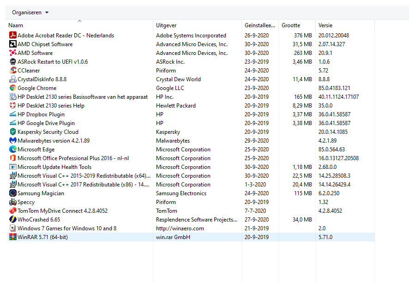This screenshot has width=409, height=282.
Task: Click the HP Google Drive Plugin icon
Action: [13, 123]
